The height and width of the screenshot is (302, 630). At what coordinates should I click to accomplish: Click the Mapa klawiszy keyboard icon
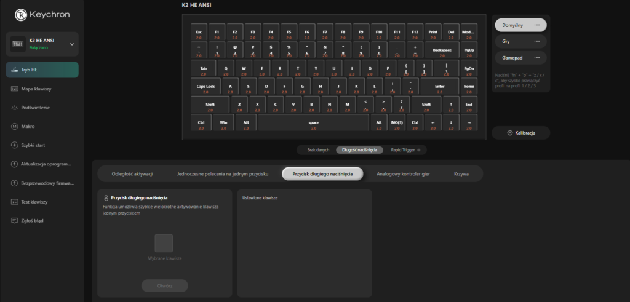[x=15, y=89]
